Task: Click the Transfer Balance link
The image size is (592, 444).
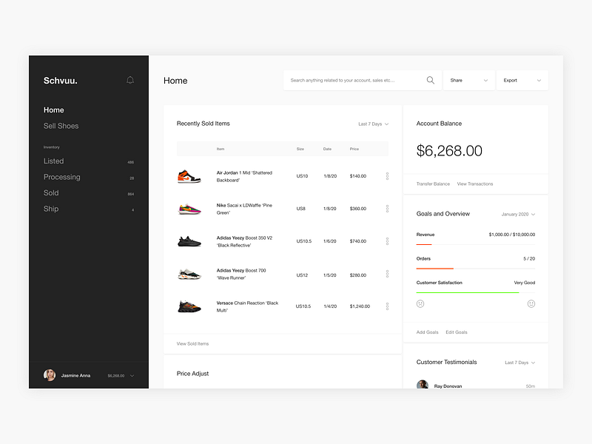Action: click(433, 184)
